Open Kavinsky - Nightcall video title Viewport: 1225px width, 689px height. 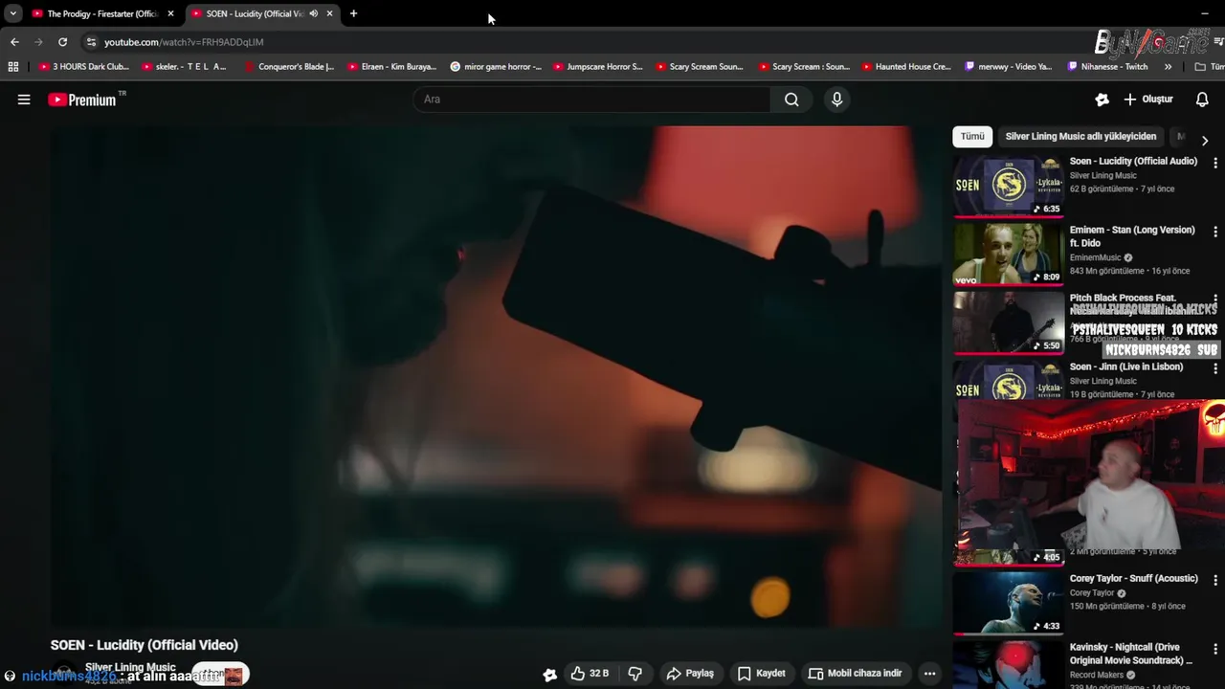click(1131, 654)
